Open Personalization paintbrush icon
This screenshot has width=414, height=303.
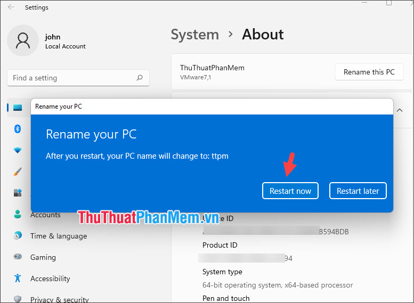pyautogui.click(x=18, y=171)
